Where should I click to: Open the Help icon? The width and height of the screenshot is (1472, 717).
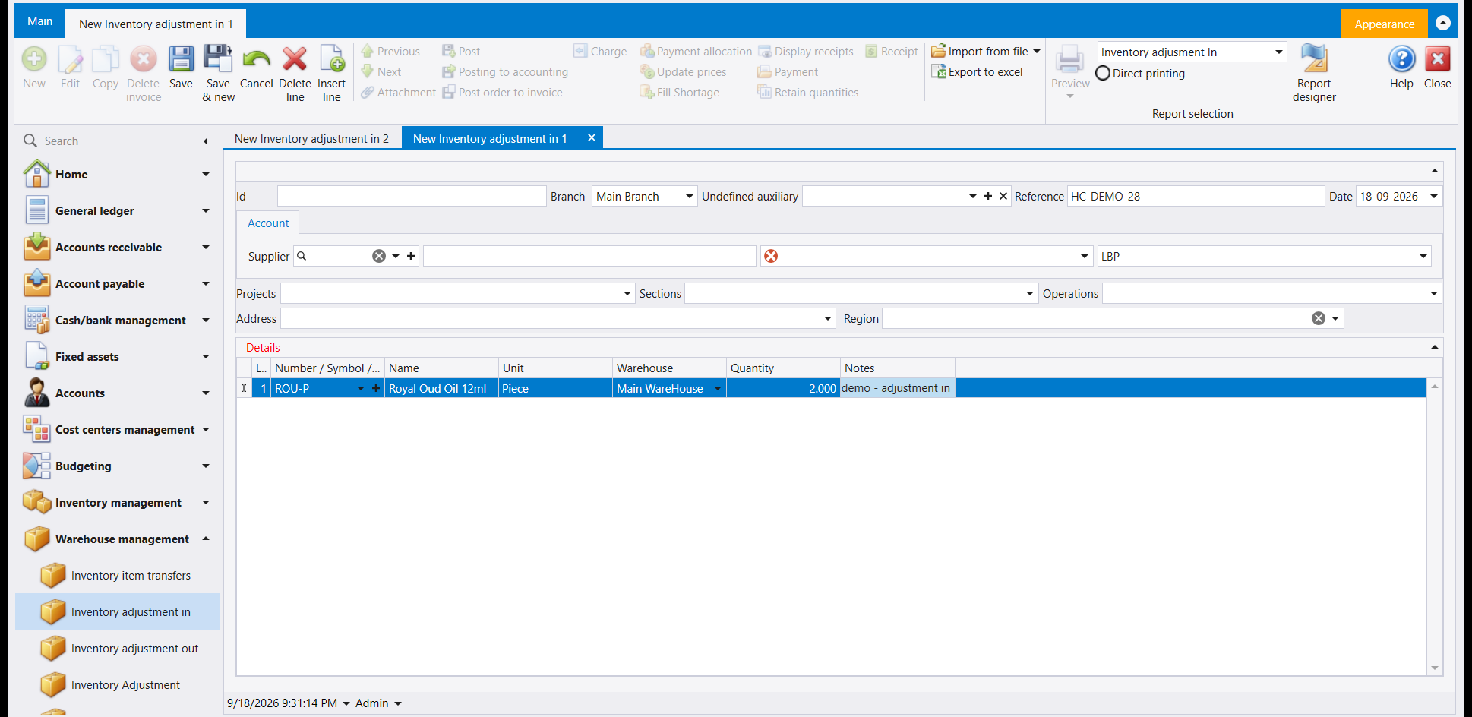pyautogui.click(x=1401, y=67)
